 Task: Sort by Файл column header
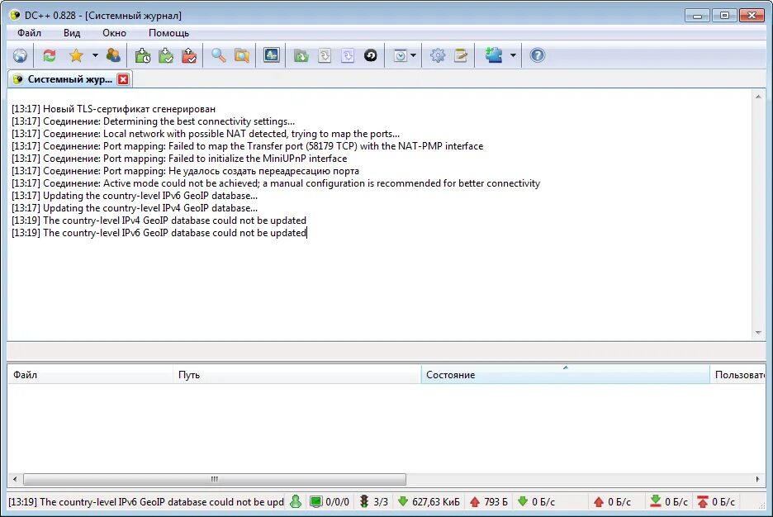click(x=90, y=375)
